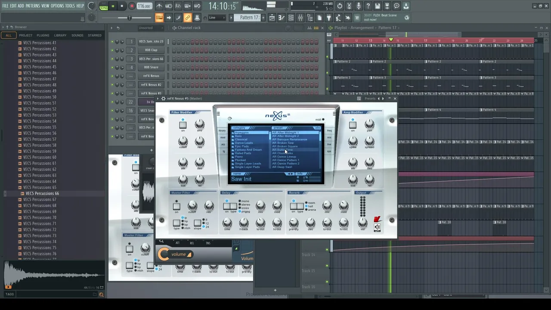Click the microphone audio recording icon
551x310 pixels.
(x=359, y=6)
